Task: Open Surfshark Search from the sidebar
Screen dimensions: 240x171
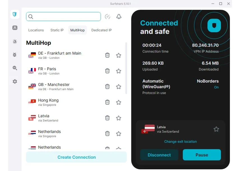Action: coord(15,68)
